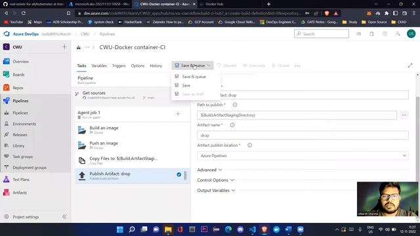
Task: Open Artifacts section
Action: (x=20, y=192)
